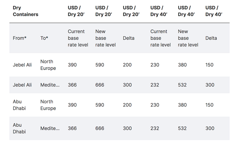Click the first Current base rate level header
The width and height of the screenshot is (237, 146).
[x=78, y=38]
